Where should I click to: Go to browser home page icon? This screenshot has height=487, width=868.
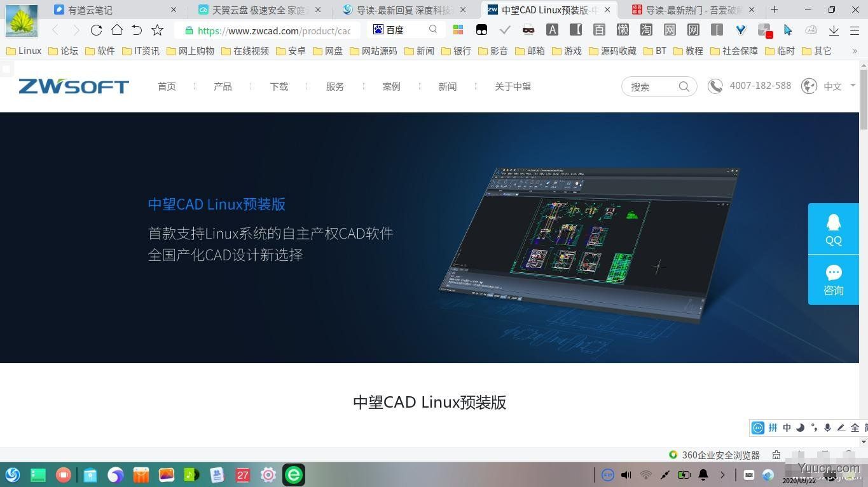point(116,30)
